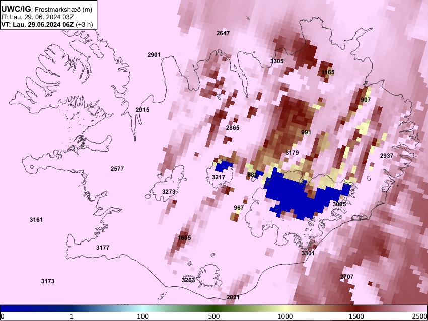
Task: Click the 3161 value label
Action: [36, 220]
